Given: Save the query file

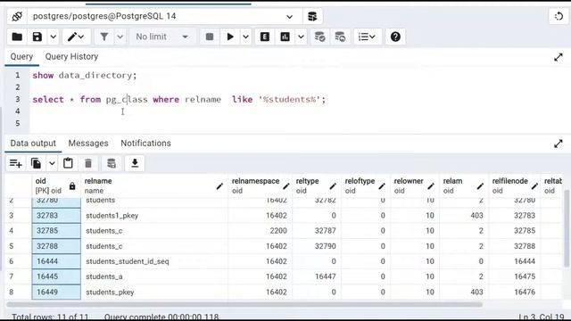Looking at the screenshot, I should (37, 37).
